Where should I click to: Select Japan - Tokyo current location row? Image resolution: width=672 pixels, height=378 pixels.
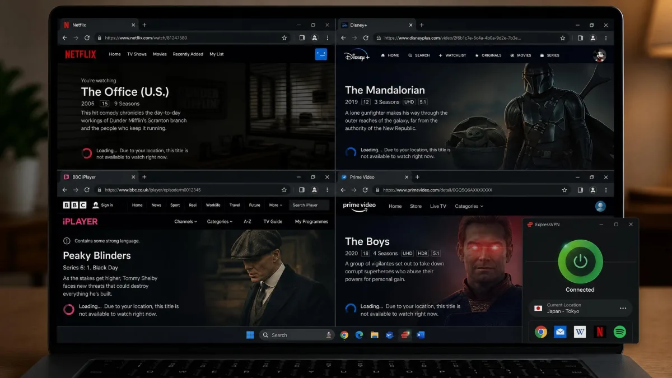coord(580,308)
